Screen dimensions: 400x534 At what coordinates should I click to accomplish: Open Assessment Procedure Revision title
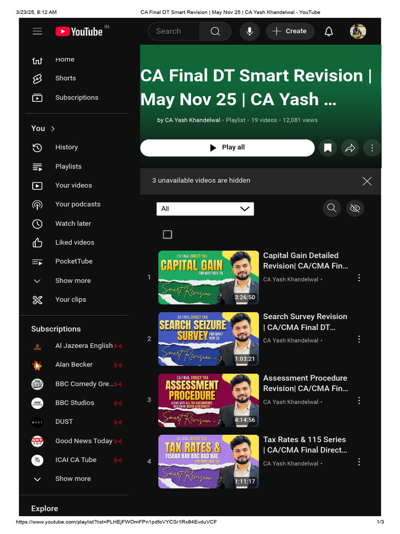[305, 383]
